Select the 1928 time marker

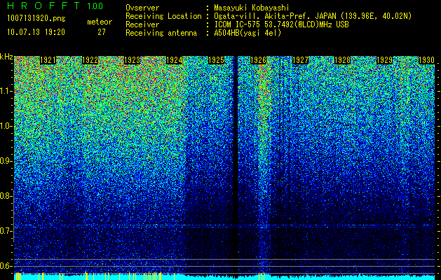click(x=343, y=60)
